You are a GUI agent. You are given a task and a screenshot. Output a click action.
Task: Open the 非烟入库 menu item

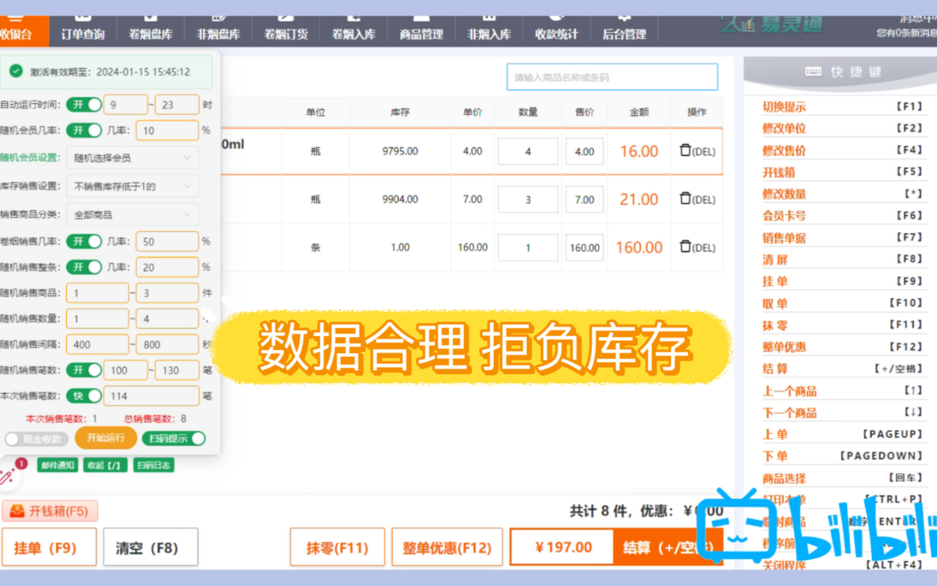tap(489, 31)
